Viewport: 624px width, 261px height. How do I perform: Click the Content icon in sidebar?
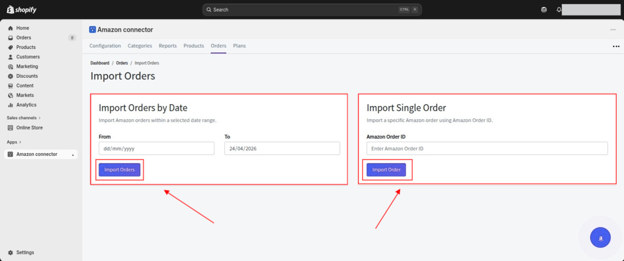[11, 86]
